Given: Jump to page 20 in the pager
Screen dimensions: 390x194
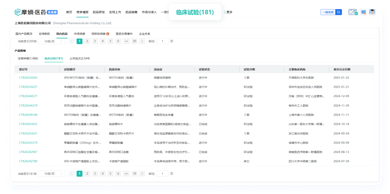Looking at the screenshot, I should pyautogui.click(x=134, y=41).
